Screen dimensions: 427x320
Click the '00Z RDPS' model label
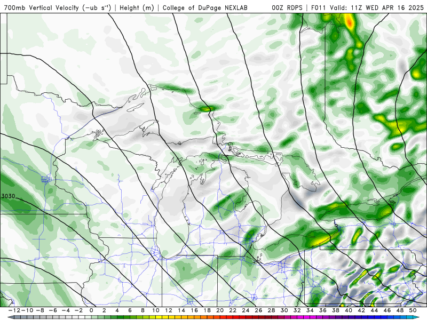pyautogui.click(x=287, y=8)
